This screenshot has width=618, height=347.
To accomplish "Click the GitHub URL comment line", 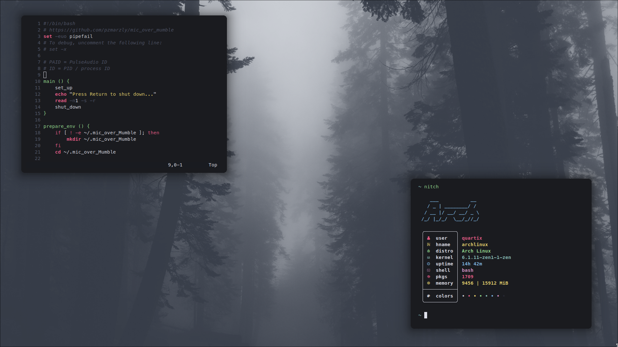I will pos(108,30).
